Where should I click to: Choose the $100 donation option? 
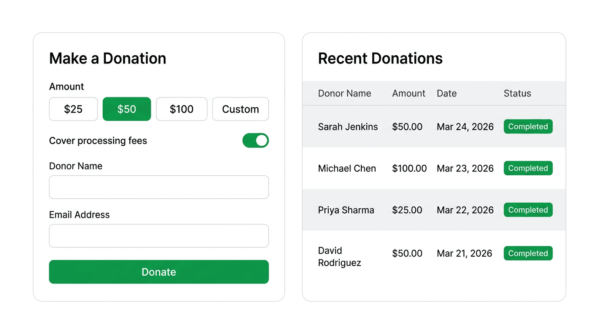(x=182, y=109)
